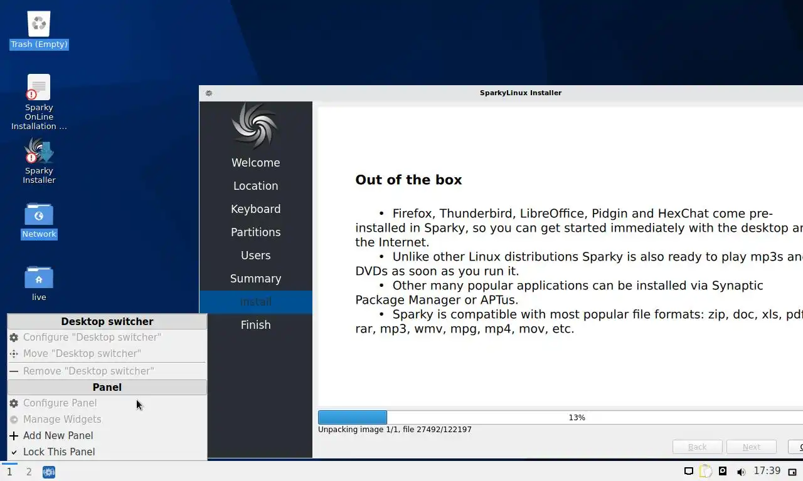Select the highlighted Install step in the sidebar

[x=256, y=302]
